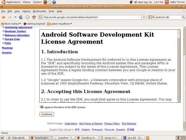The image size is (186, 140).
Task: Open the Developer Toolbox link
Action: (15, 31)
